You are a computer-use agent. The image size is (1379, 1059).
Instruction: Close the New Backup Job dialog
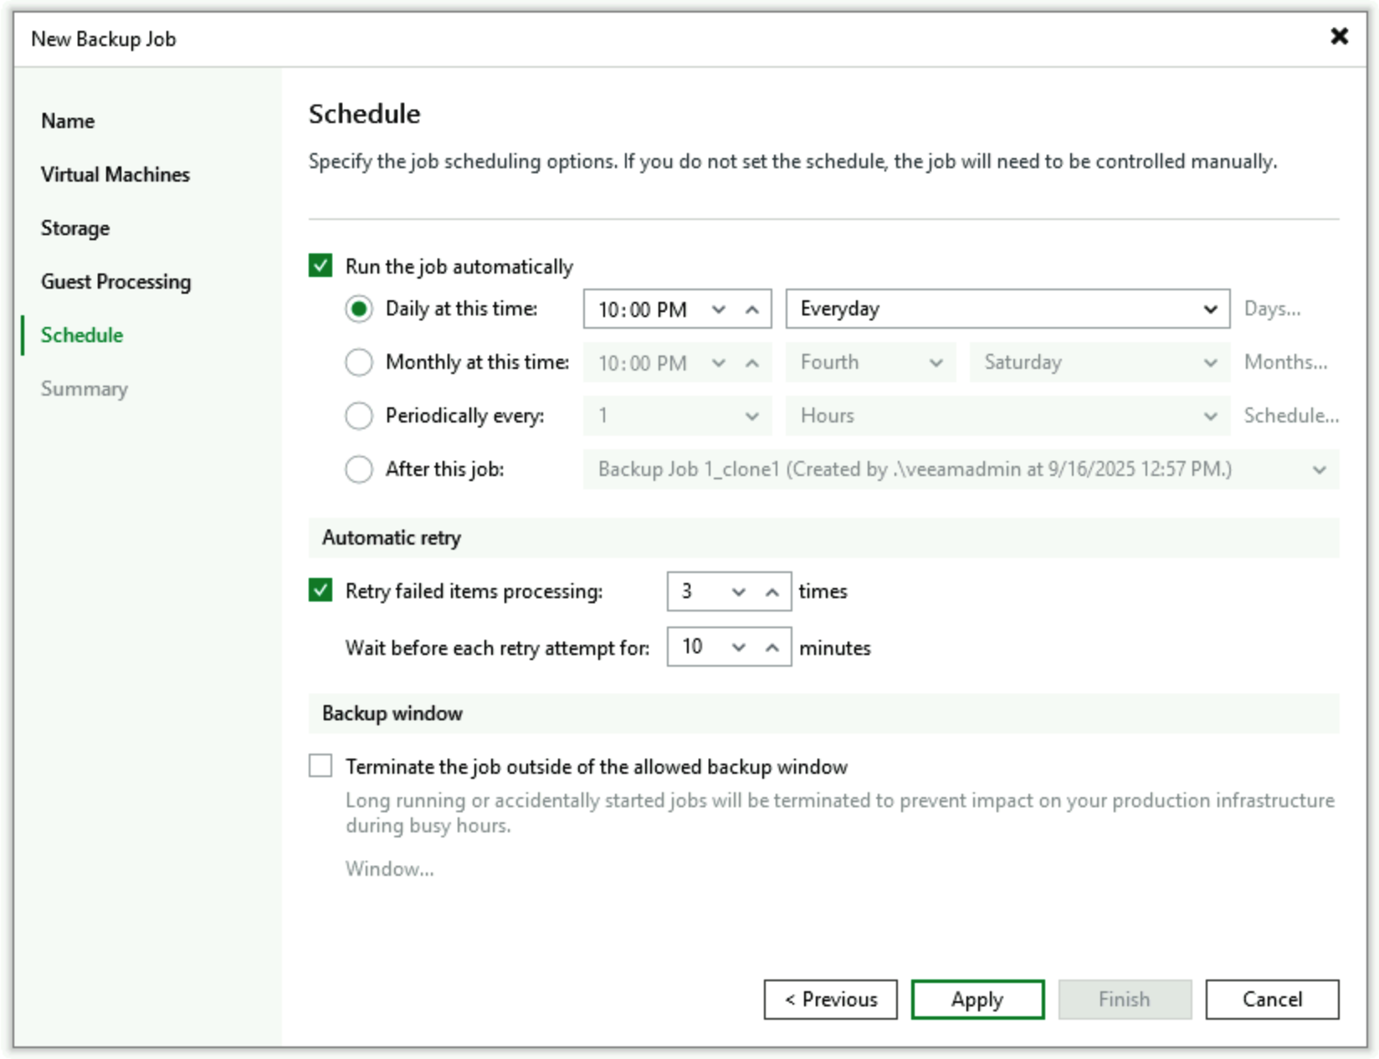(1339, 37)
